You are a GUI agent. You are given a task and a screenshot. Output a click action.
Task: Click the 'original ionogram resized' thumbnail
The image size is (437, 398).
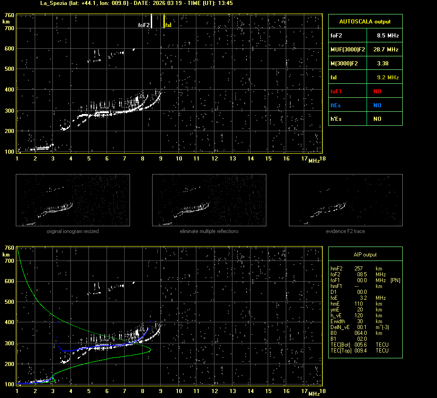(73, 200)
